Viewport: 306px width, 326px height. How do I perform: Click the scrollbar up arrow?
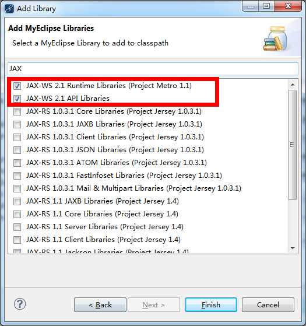pos(293,85)
